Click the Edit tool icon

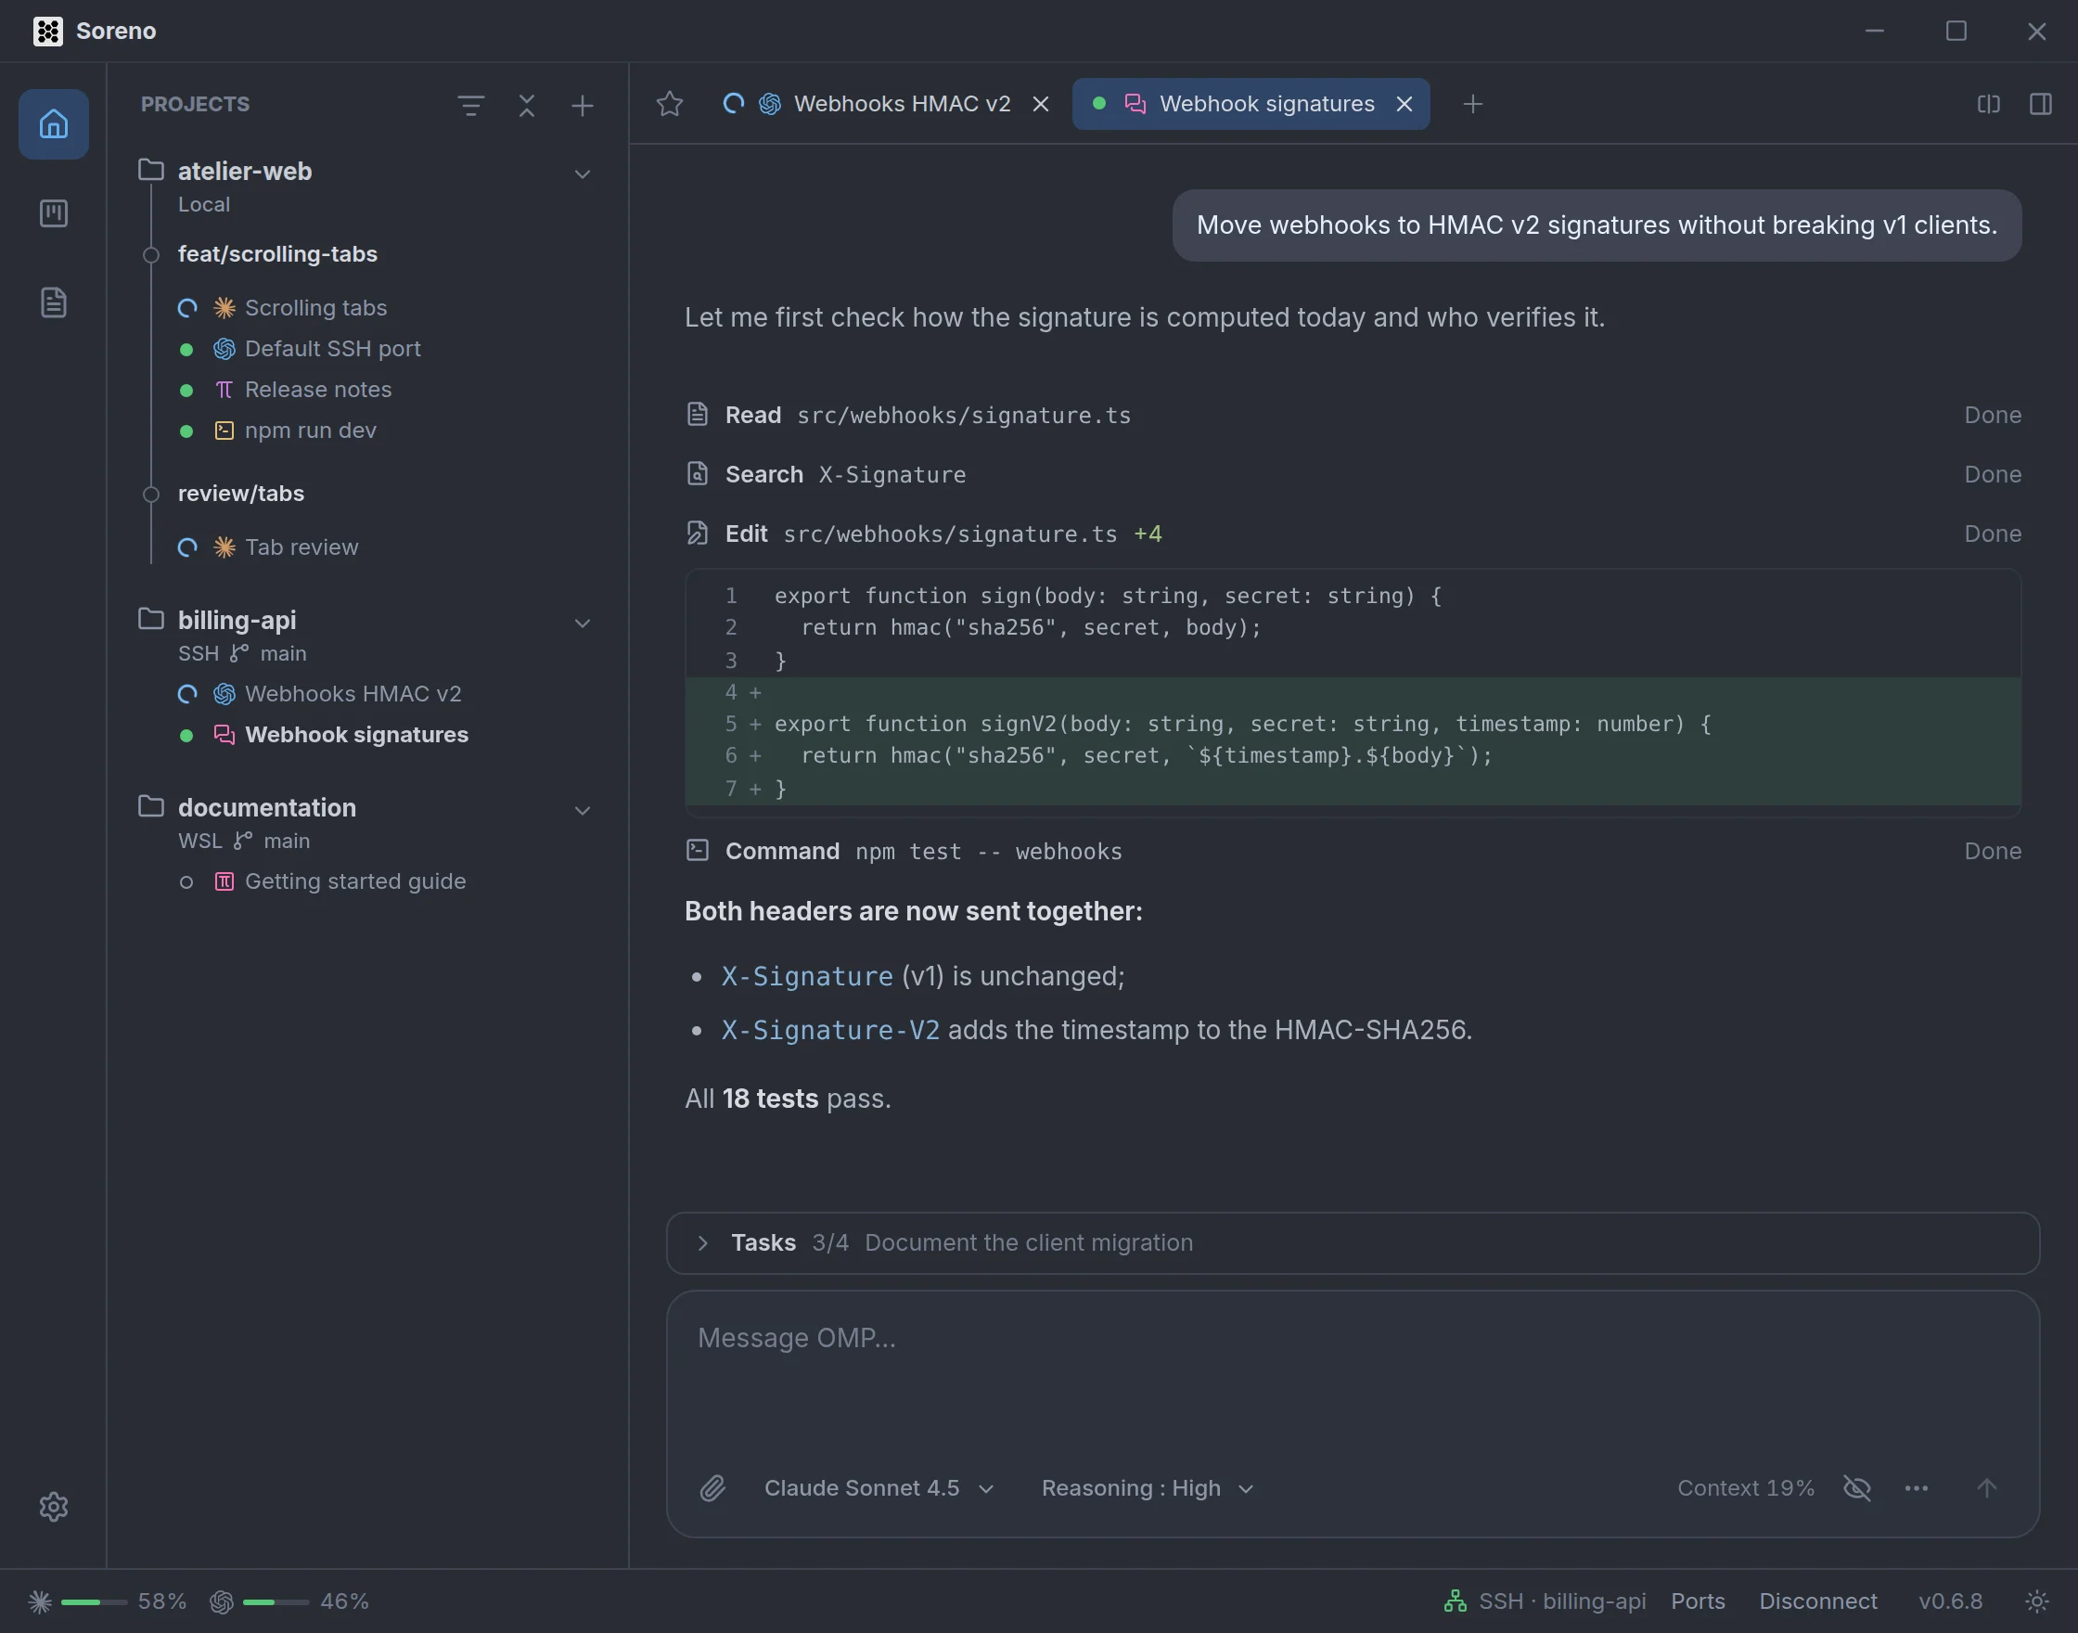pos(698,533)
